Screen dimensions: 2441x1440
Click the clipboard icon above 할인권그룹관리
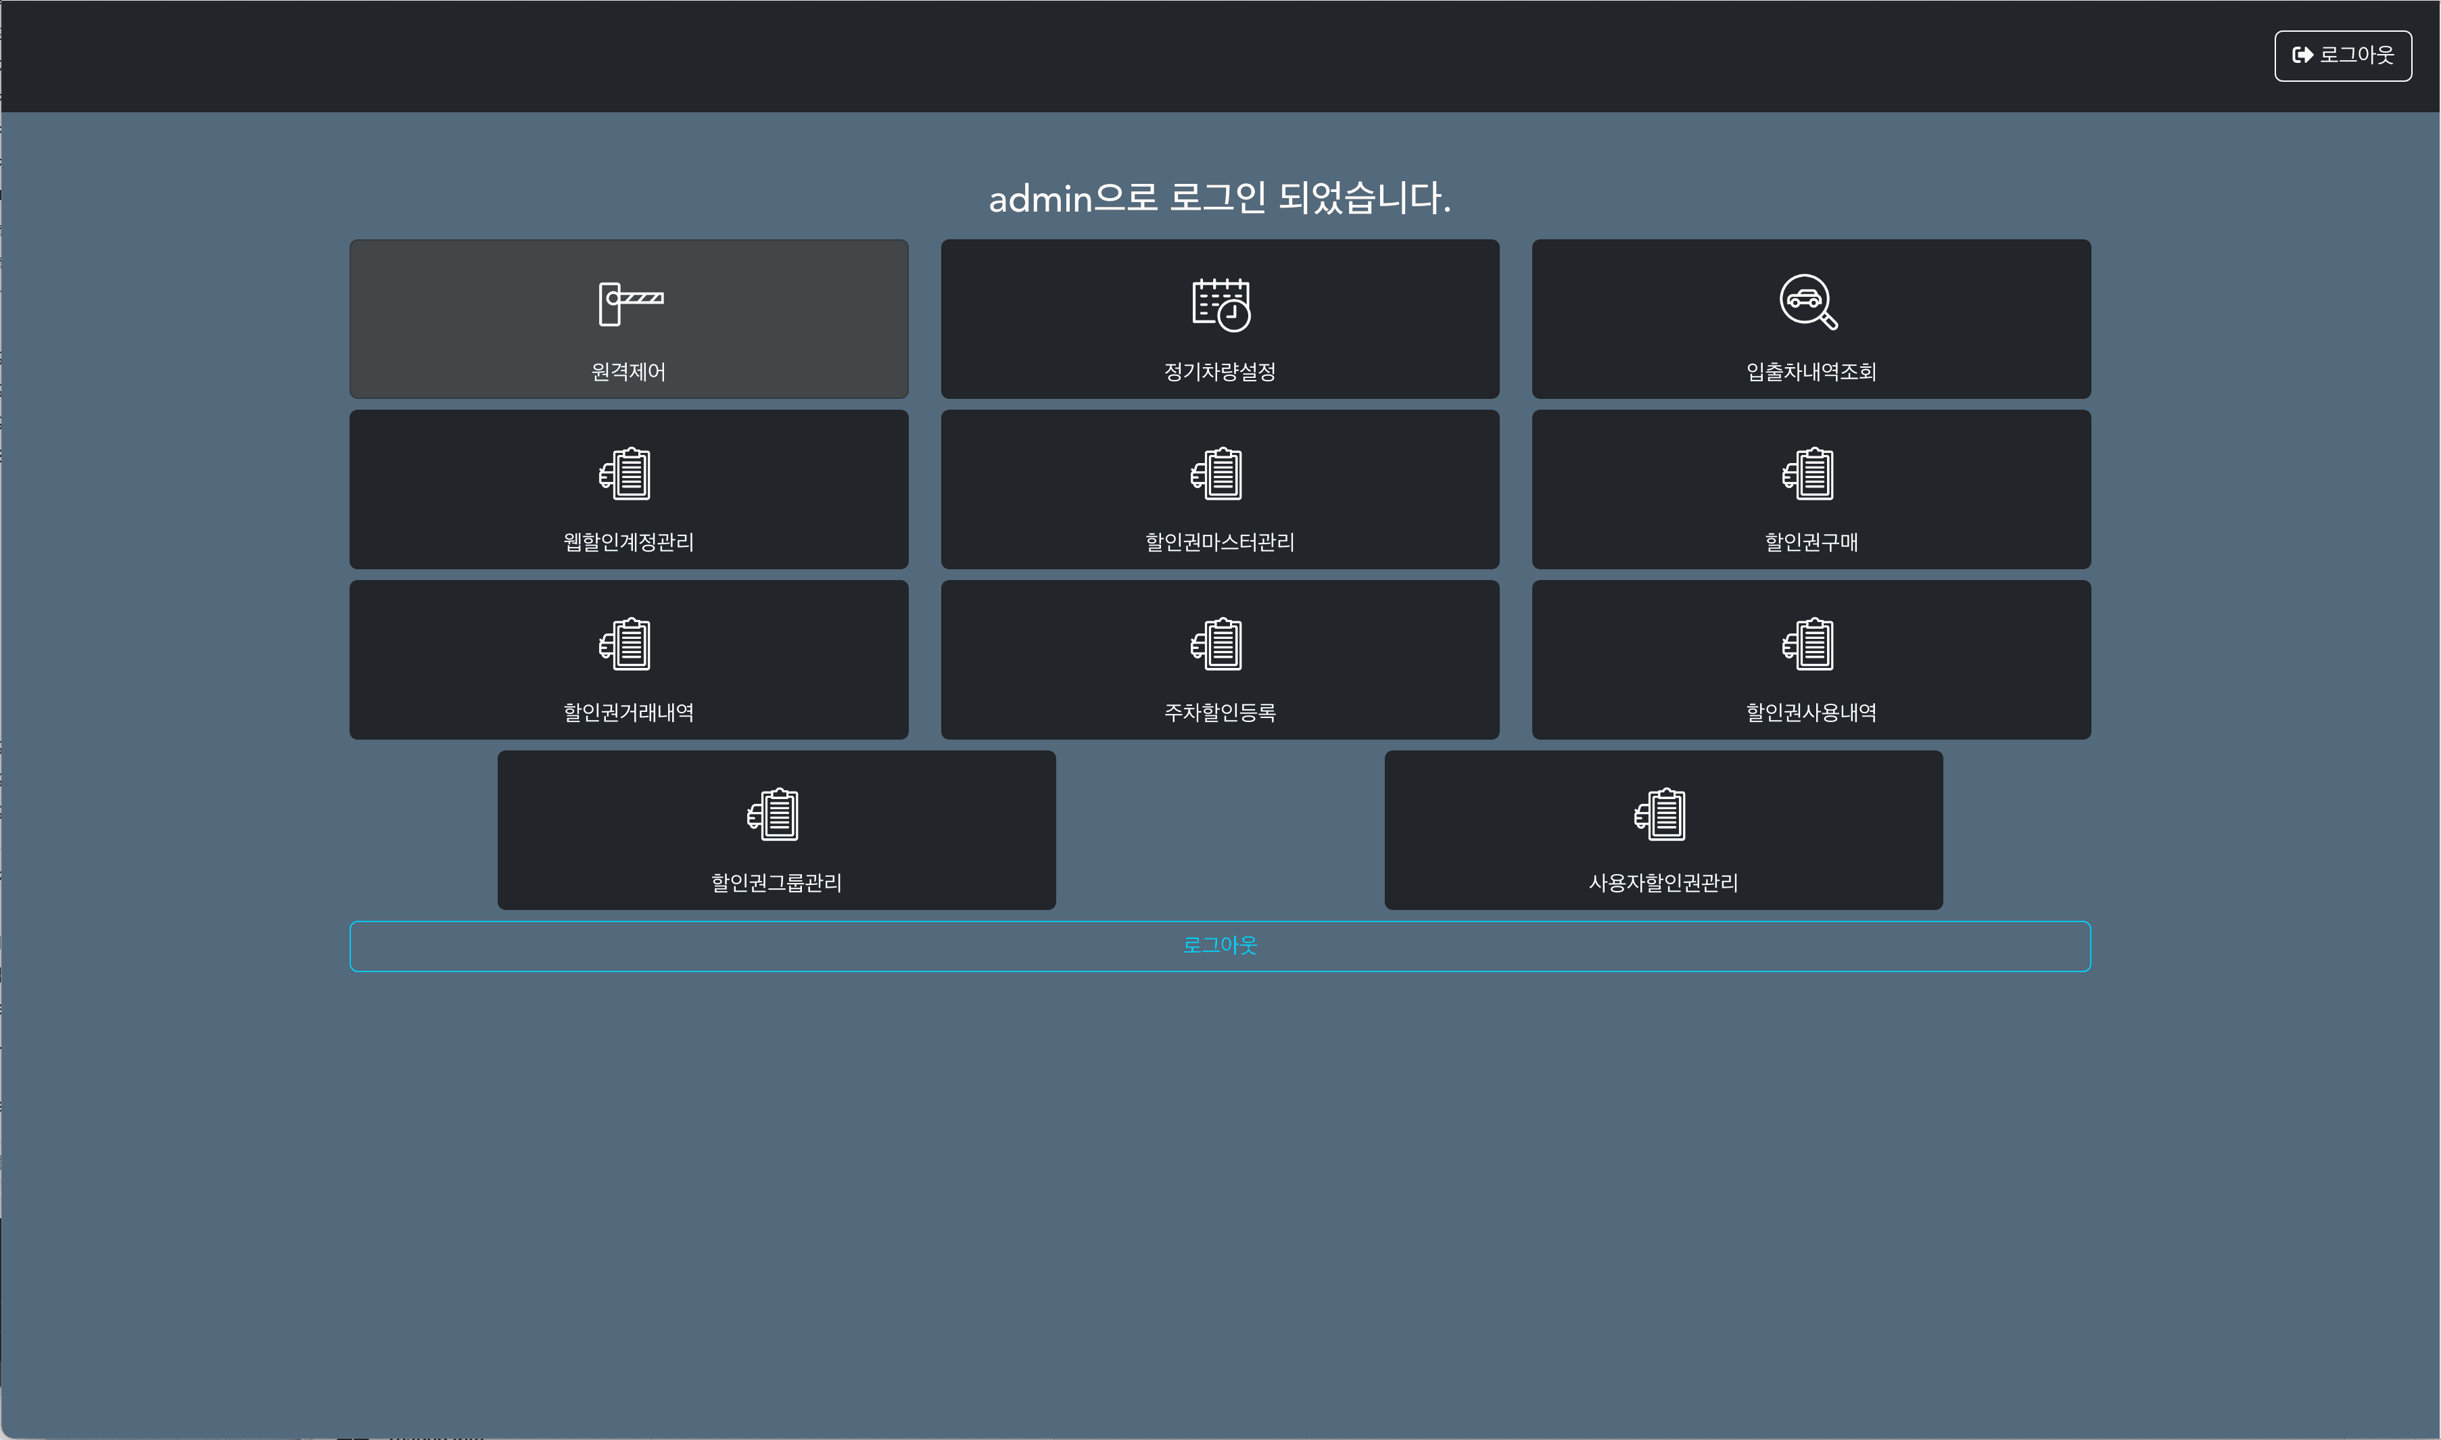coord(774,814)
